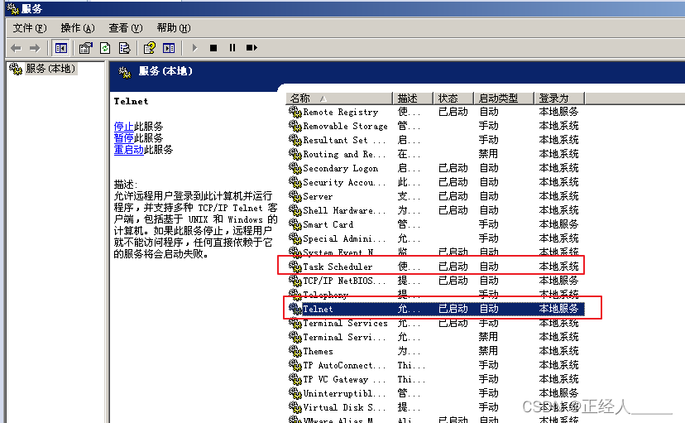Sort by the 登录为 column header
The width and height of the screenshot is (685, 423).
(x=559, y=99)
